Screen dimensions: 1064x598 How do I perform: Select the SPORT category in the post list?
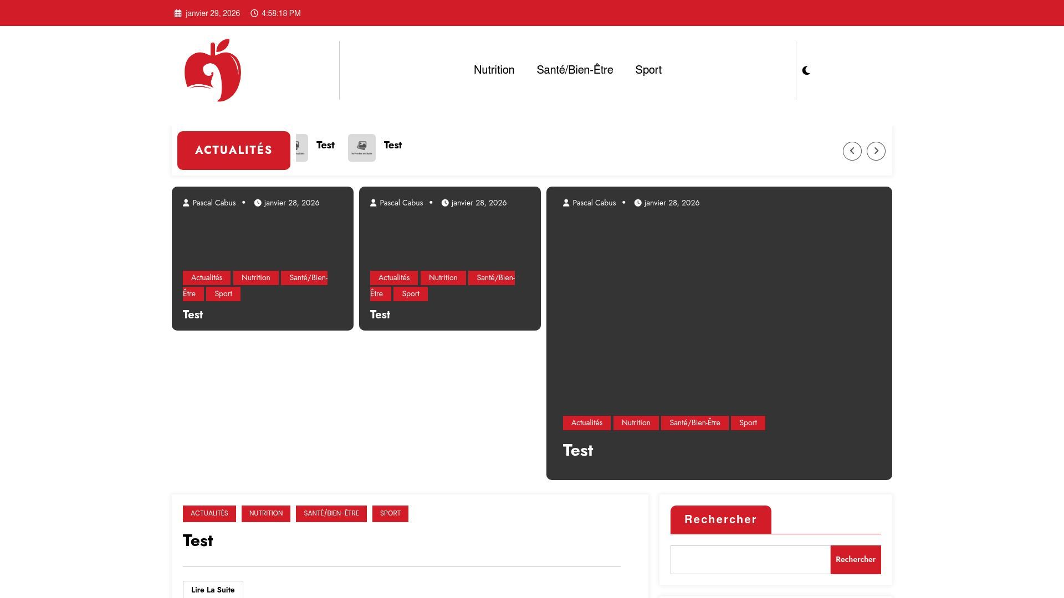pyautogui.click(x=390, y=514)
